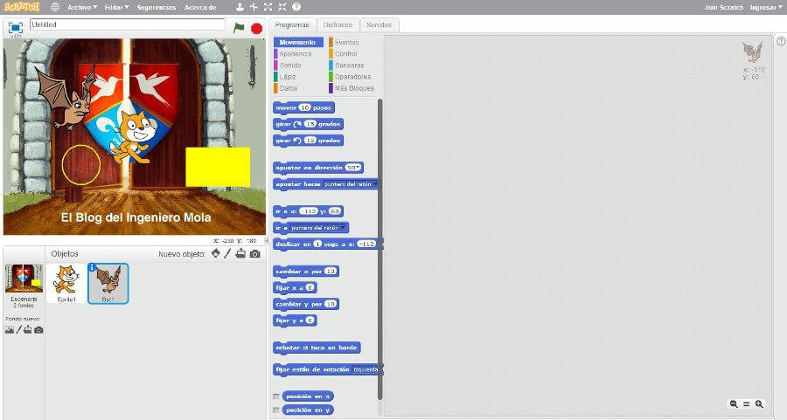The height and width of the screenshot is (420, 787).
Task: Switch to the Programas tab
Action: click(292, 25)
